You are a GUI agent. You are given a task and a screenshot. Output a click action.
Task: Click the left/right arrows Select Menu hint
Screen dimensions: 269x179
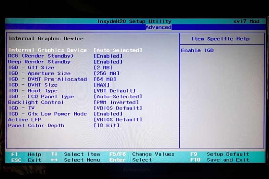tap(75, 160)
